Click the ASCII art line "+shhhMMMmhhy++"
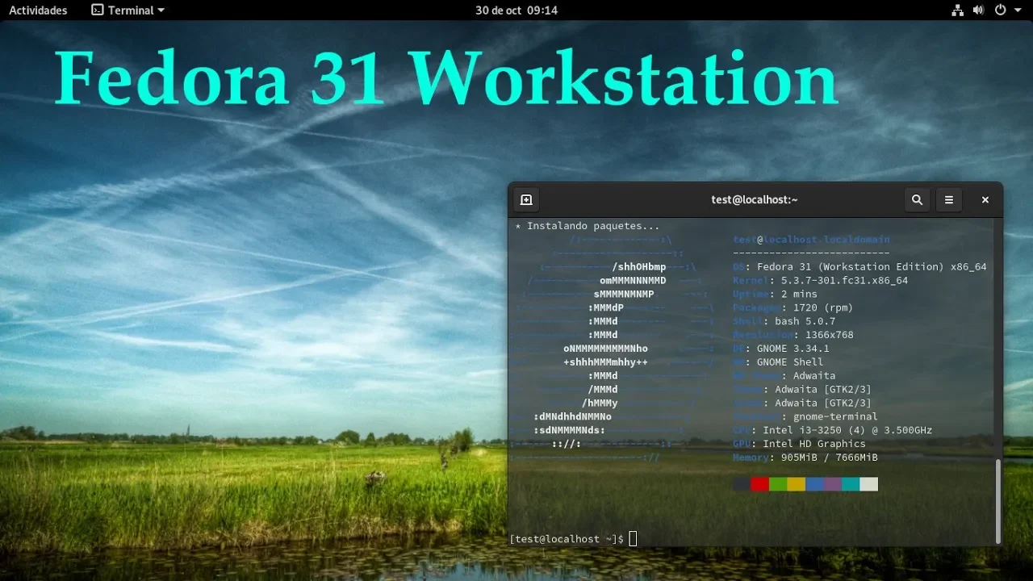The image size is (1033, 581). [605, 362]
